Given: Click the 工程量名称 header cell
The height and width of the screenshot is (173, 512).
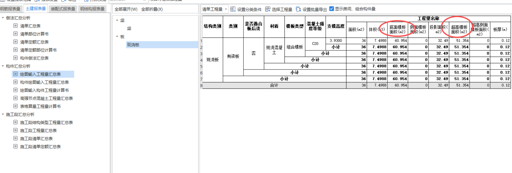Looking at the screenshot, I should click(428, 19).
